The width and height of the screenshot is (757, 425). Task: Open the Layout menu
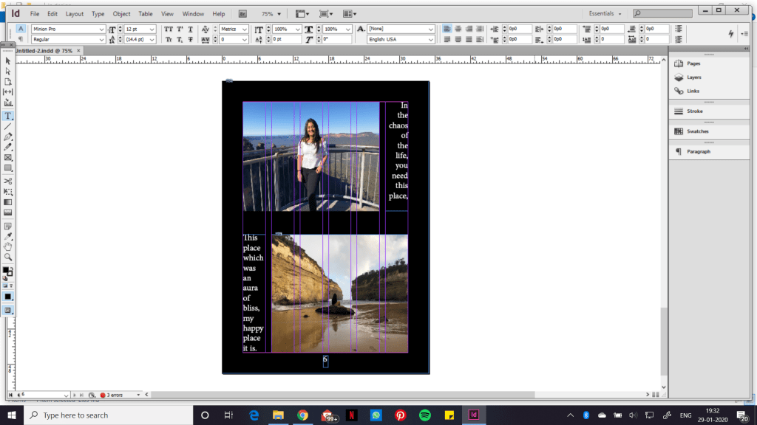point(74,13)
